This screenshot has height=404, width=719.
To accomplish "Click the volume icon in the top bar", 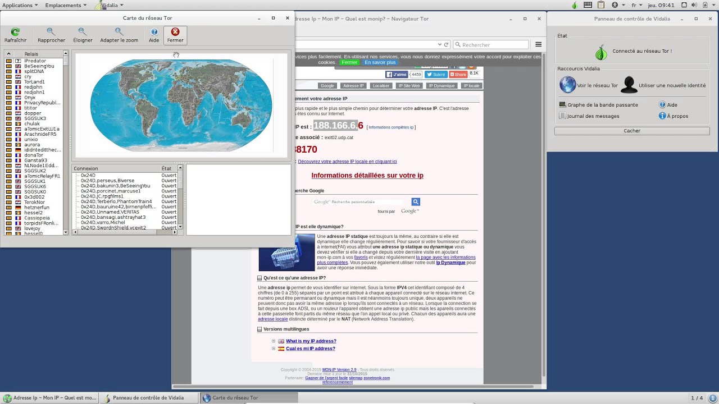I will pyautogui.click(x=694, y=5).
